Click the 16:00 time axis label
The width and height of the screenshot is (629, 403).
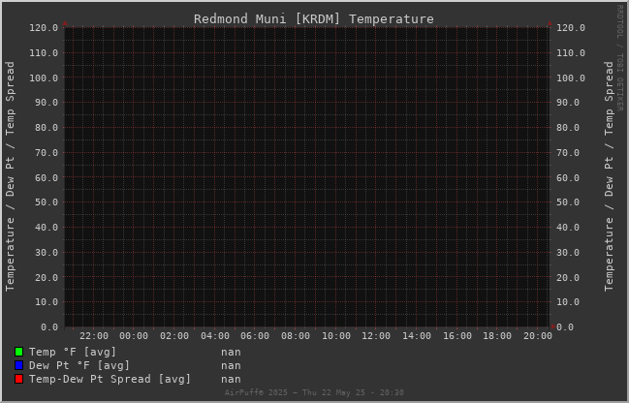point(457,336)
